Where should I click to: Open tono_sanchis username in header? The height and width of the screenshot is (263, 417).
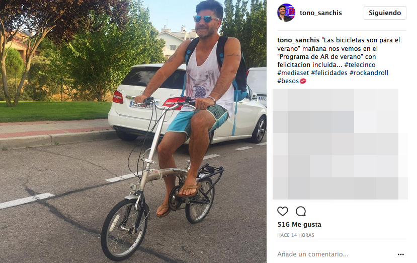pyautogui.click(x=321, y=13)
